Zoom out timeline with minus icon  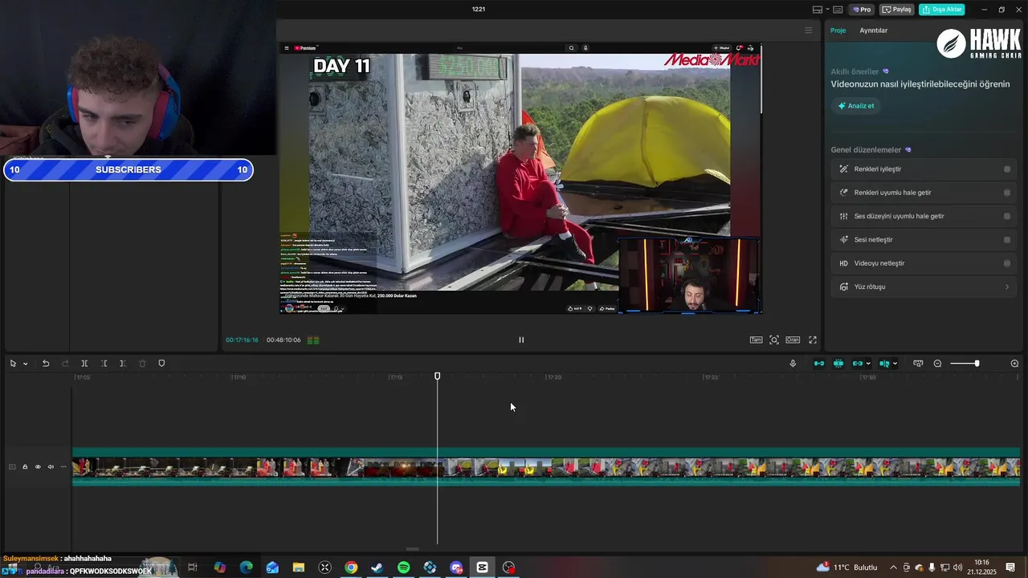click(x=937, y=364)
